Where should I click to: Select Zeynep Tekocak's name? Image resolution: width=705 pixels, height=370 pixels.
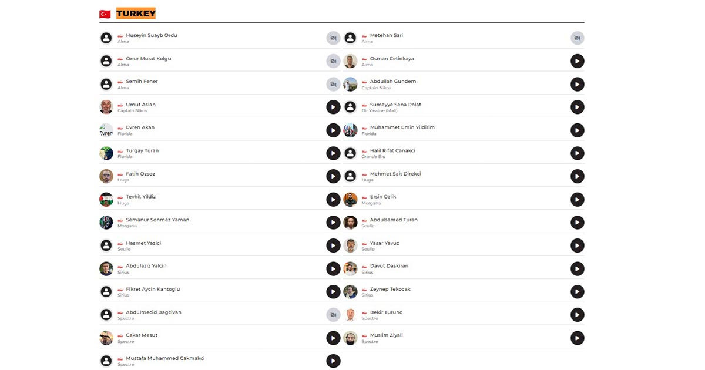[390, 290]
